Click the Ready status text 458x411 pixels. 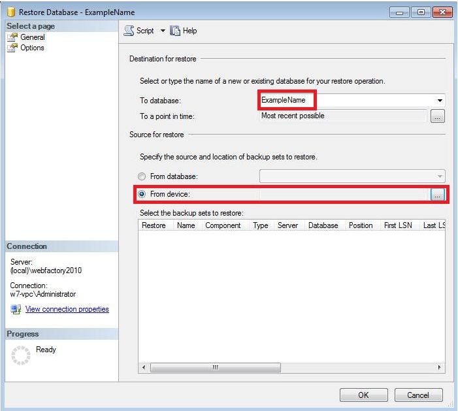tap(46, 350)
